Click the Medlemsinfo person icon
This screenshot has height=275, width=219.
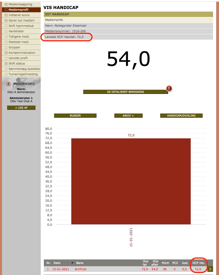coord(9,84)
